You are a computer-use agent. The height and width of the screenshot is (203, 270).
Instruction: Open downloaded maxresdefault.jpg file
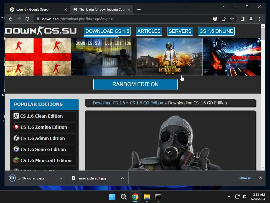[x=93, y=178]
